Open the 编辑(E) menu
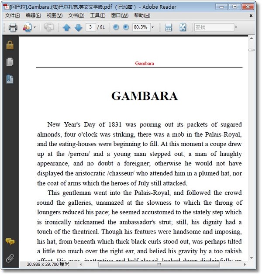The image size is (262, 275). pos(33,16)
